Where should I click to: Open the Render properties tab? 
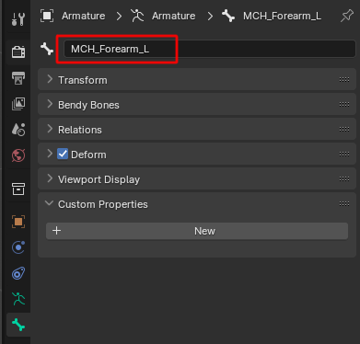click(18, 52)
